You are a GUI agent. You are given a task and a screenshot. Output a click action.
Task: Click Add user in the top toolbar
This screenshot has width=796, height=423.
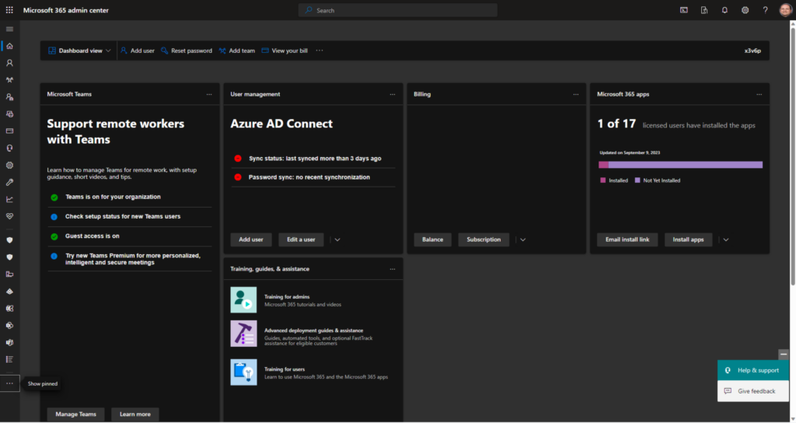point(138,51)
